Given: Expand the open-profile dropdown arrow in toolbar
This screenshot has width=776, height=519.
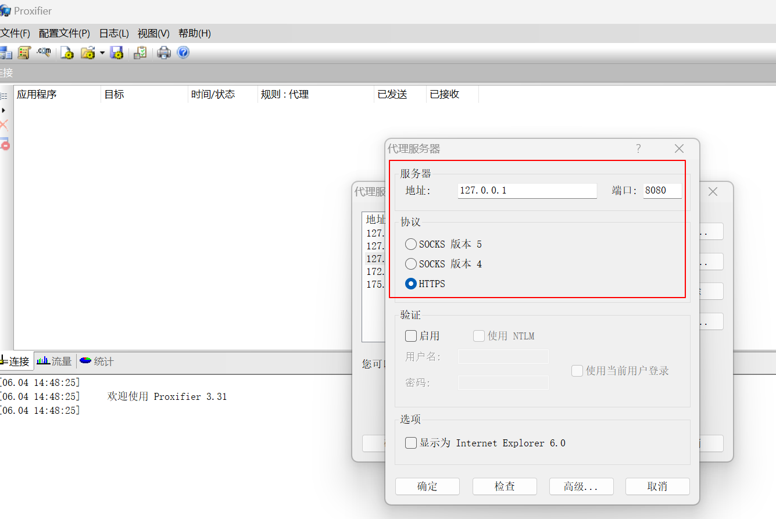Looking at the screenshot, I should coord(102,53).
